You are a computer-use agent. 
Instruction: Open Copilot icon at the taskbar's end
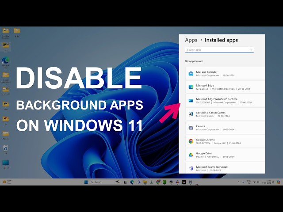pyautogui.click(x=278, y=182)
